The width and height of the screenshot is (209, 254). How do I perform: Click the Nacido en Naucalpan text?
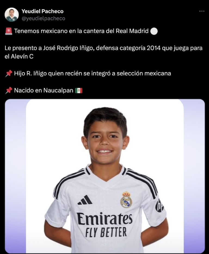[44, 90]
